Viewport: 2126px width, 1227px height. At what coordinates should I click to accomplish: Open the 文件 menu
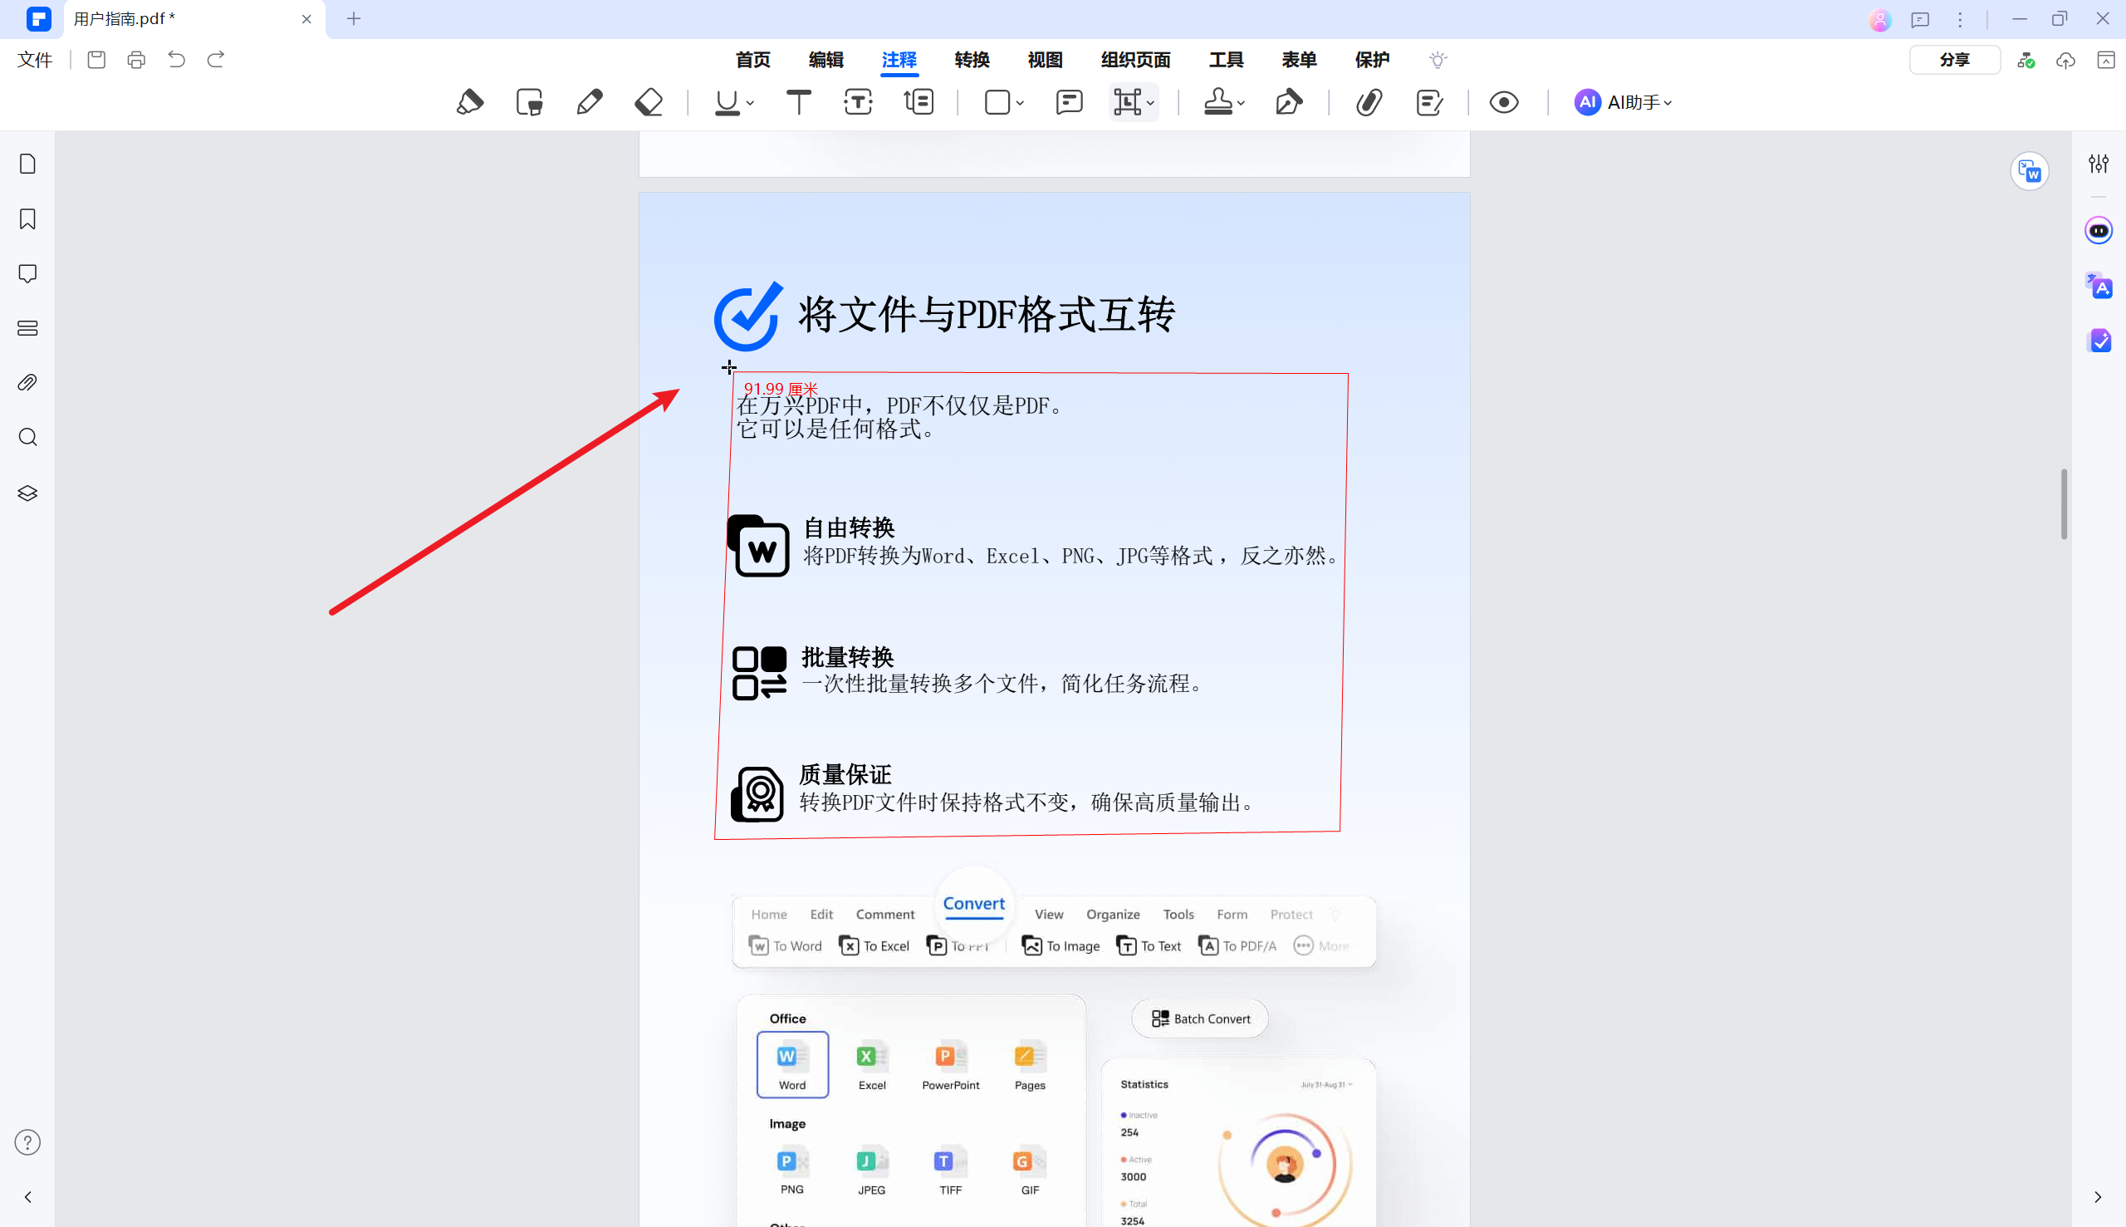pos(35,59)
